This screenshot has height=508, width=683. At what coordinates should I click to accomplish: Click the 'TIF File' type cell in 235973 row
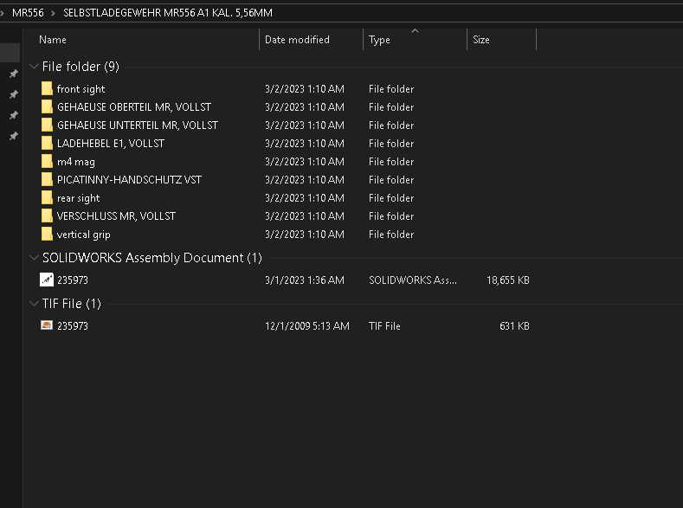coord(384,325)
